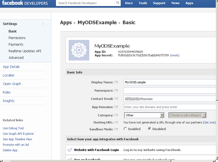Viewport: 218px width, 162px height.
Task: Click the Contact Email help [?] icon
Action: (x=116, y=99)
